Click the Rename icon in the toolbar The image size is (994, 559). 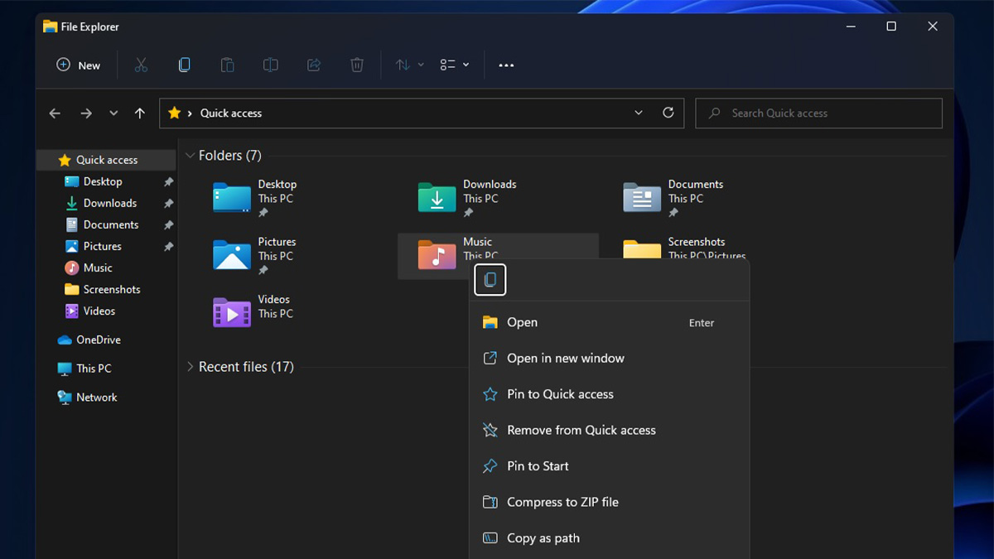coord(270,65)
